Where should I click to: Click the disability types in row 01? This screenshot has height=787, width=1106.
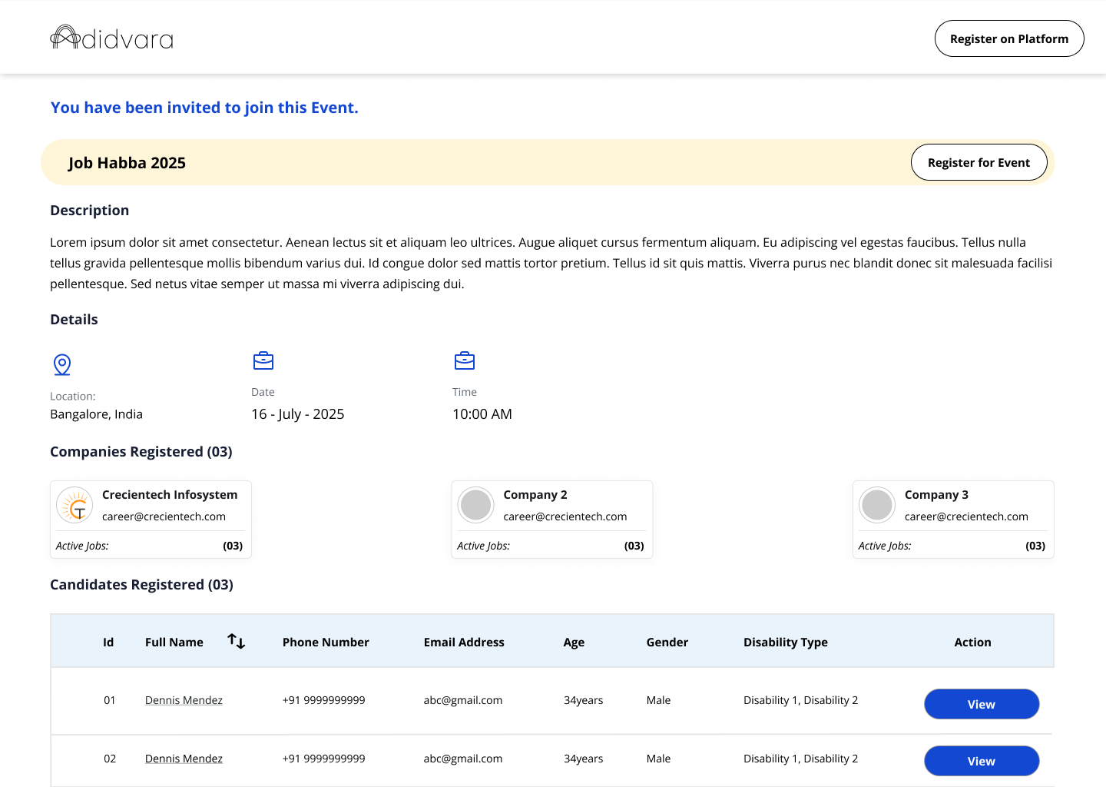[801, 700]
